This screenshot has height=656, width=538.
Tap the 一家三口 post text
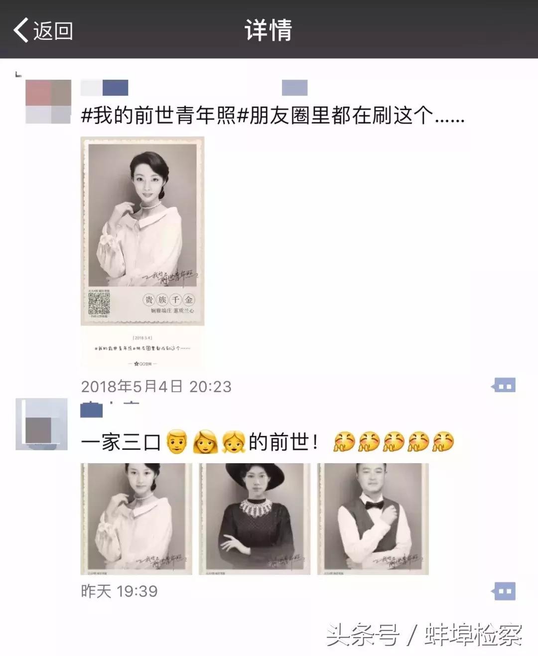[121, 442]
